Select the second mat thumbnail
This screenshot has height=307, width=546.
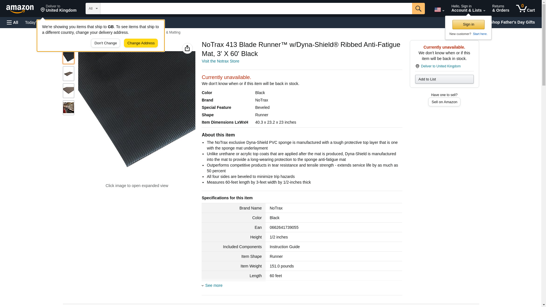pyautogui.click(x=68, y=74)
